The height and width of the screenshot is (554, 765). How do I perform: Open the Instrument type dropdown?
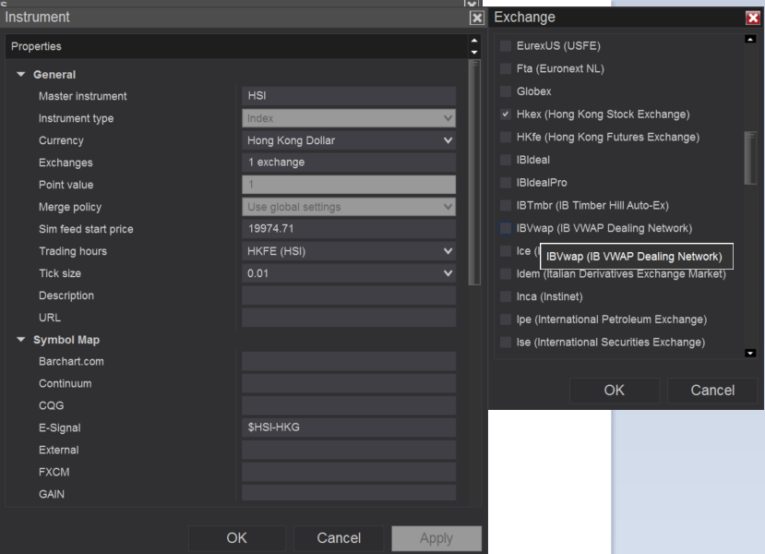(x=349, y=118)
